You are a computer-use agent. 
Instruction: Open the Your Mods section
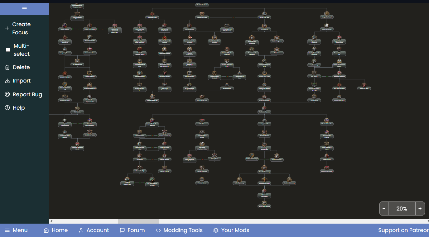231,230
